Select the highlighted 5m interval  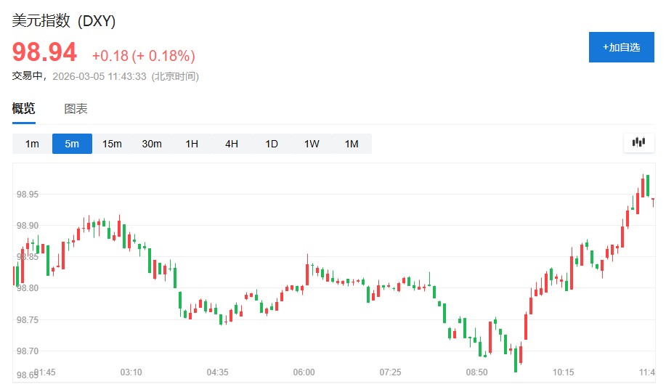click(x=72, y=144)
